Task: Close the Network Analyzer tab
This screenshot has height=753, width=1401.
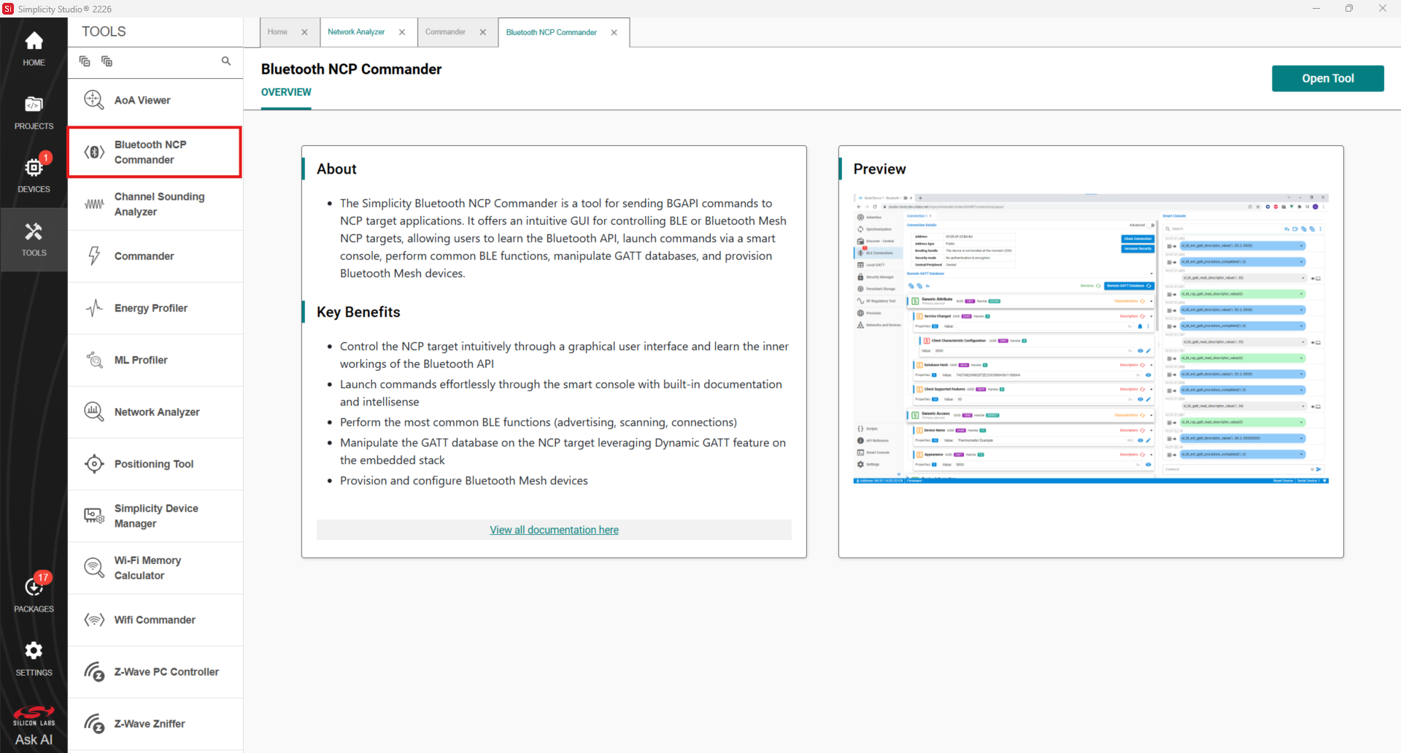Action: pyautogui.click(x=402, y=32)
